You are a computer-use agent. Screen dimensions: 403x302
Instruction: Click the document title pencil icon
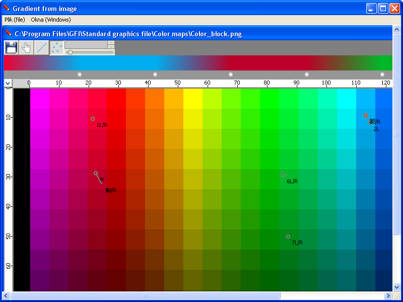pyautogui.click(x=8, y=33)
